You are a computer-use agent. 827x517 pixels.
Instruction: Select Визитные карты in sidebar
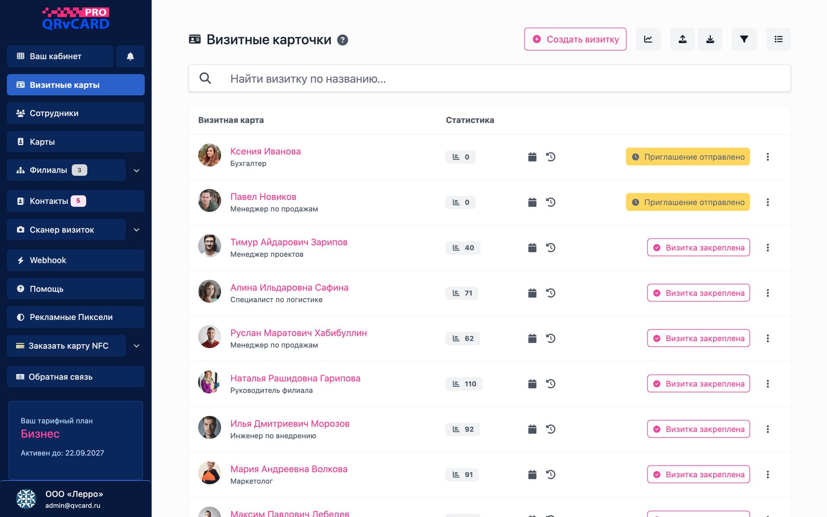(76, 85)
